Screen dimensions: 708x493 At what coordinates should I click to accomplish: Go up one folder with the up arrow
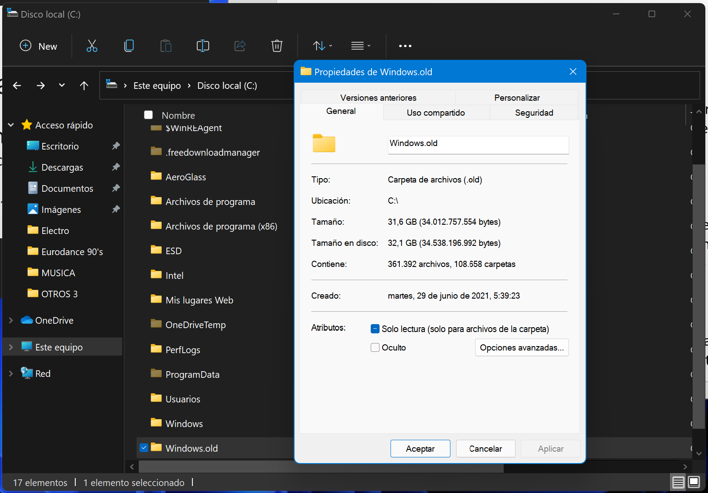click(84, 86)
